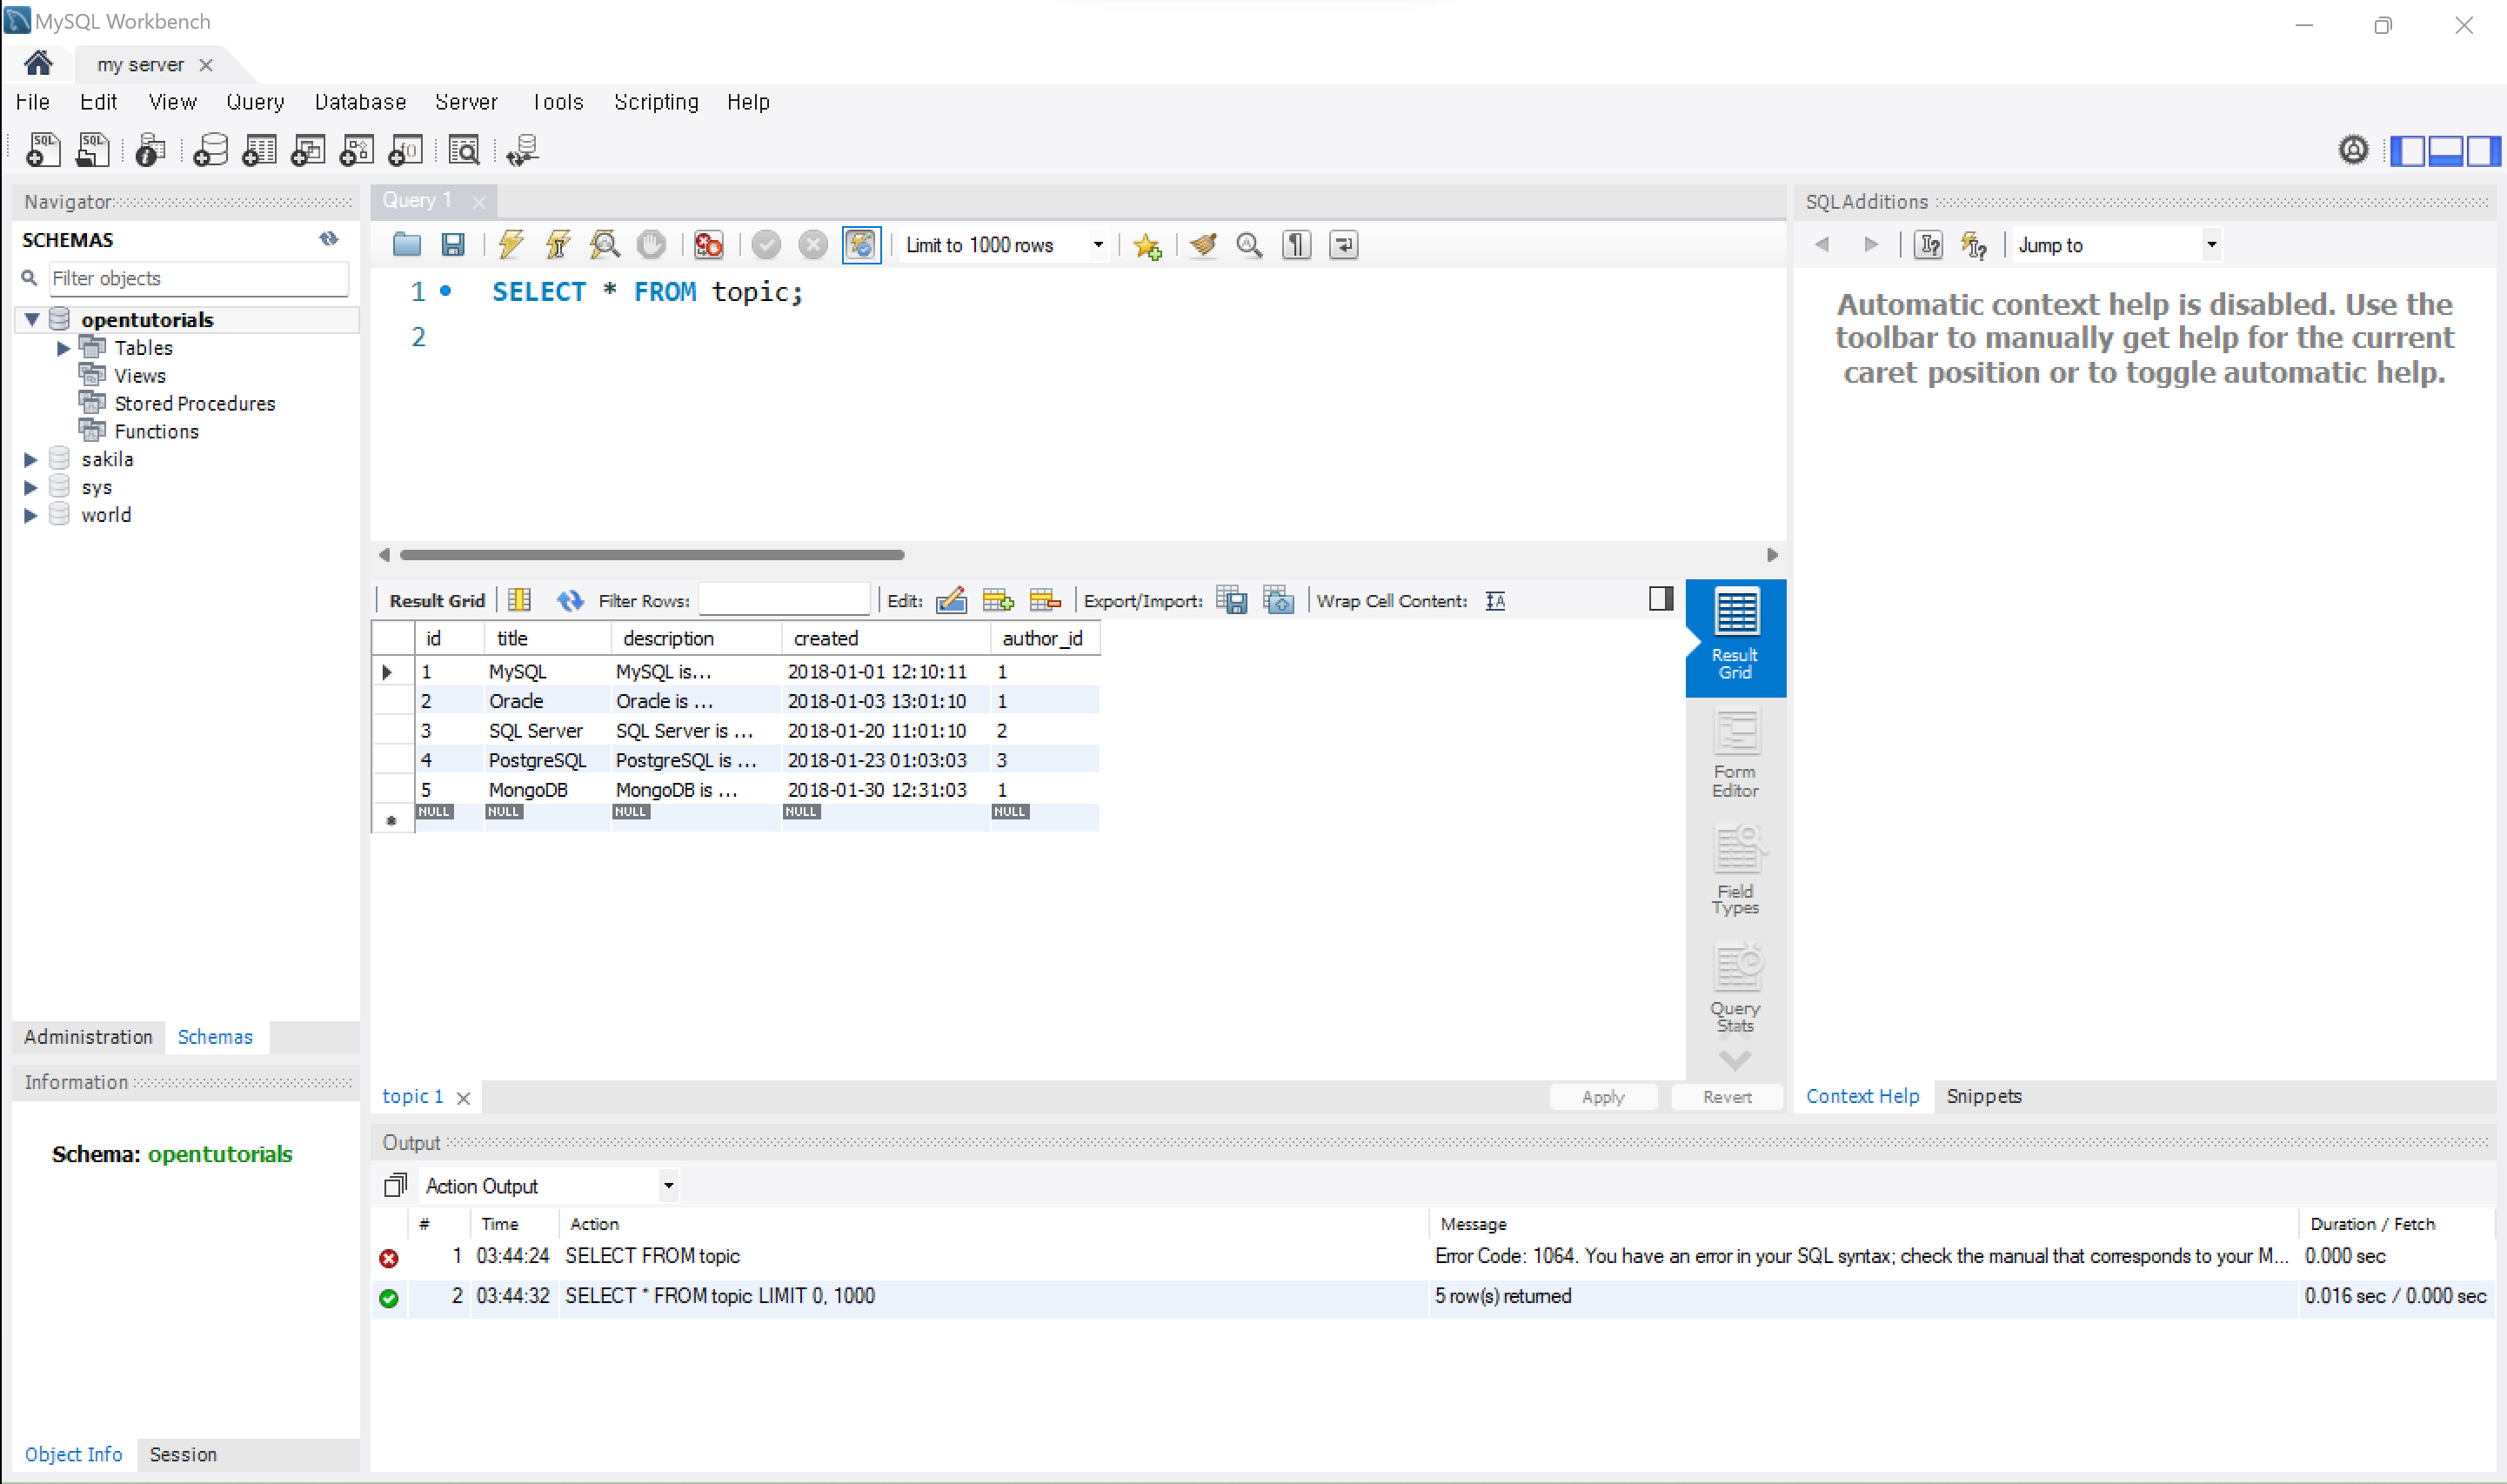Open inspector for selected object icon

click(x=150, y=150)
